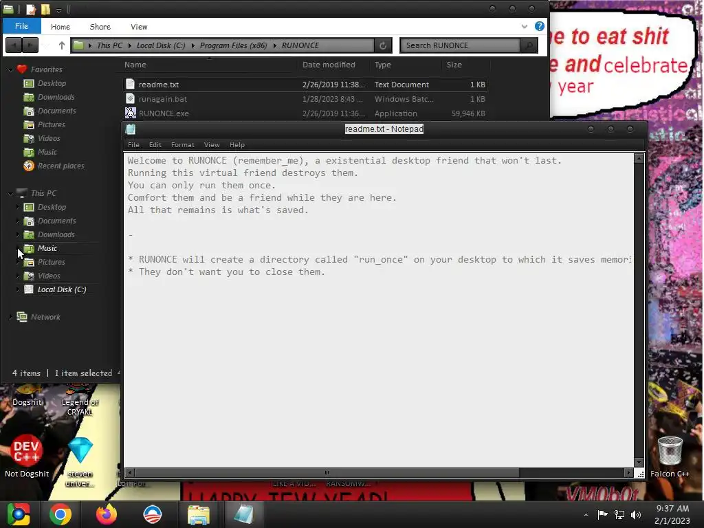Sort by Date modified column header
The height and width of the screenshot is (528, 704).
(329, 65)
